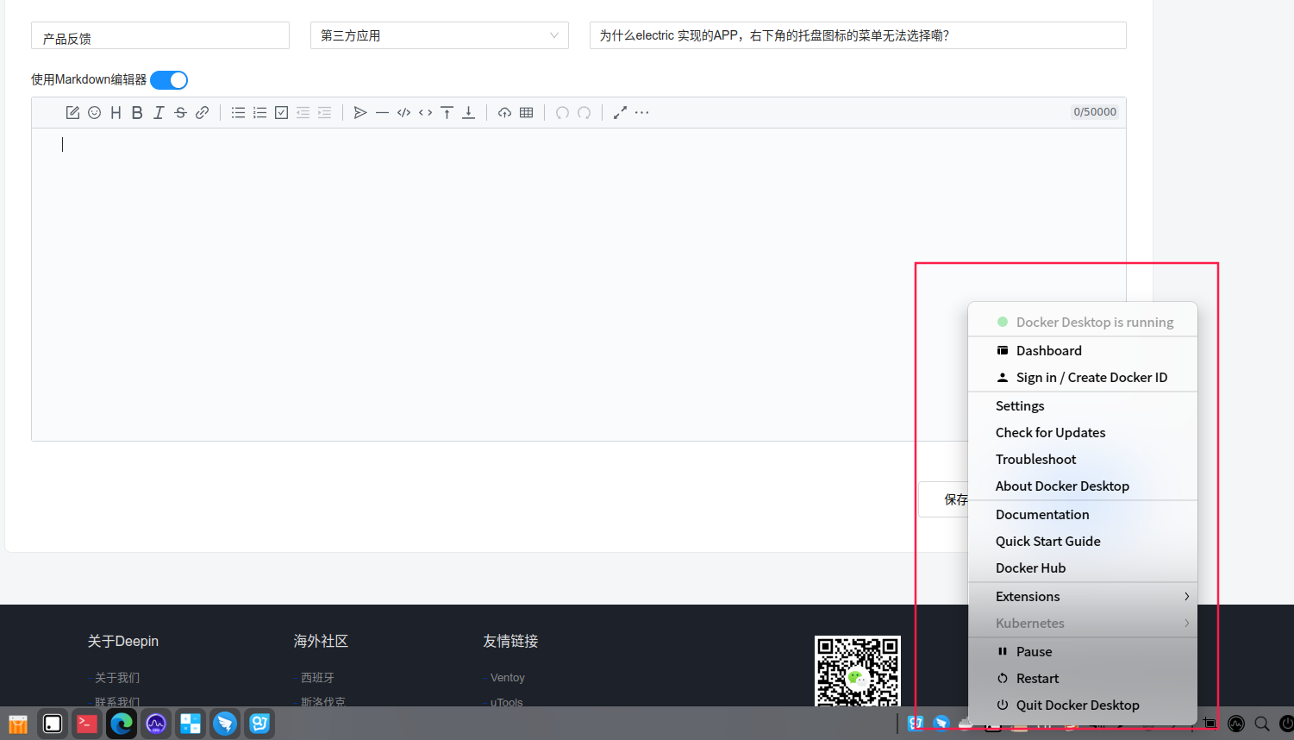Insert a horizontal divider line

[x=382, y=113]
